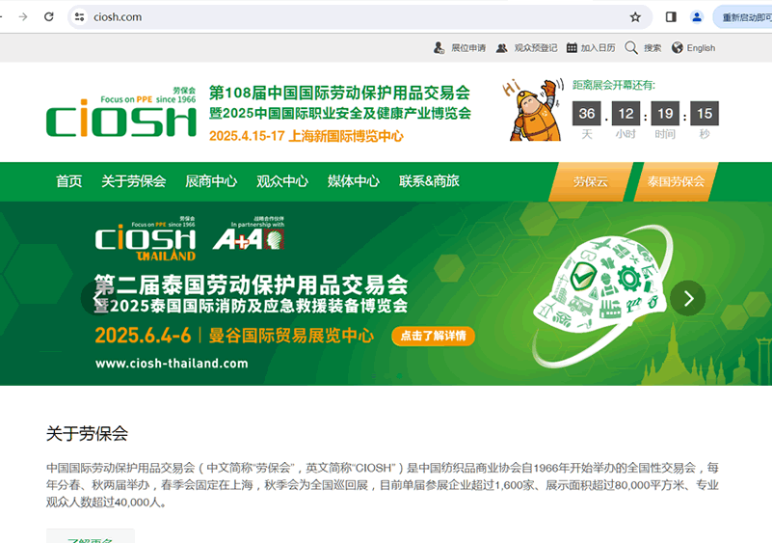Image resolution: width=772 pixels, height=543 pixels.
Task: Click the countdown seconds box
Action: click(705, 114)
